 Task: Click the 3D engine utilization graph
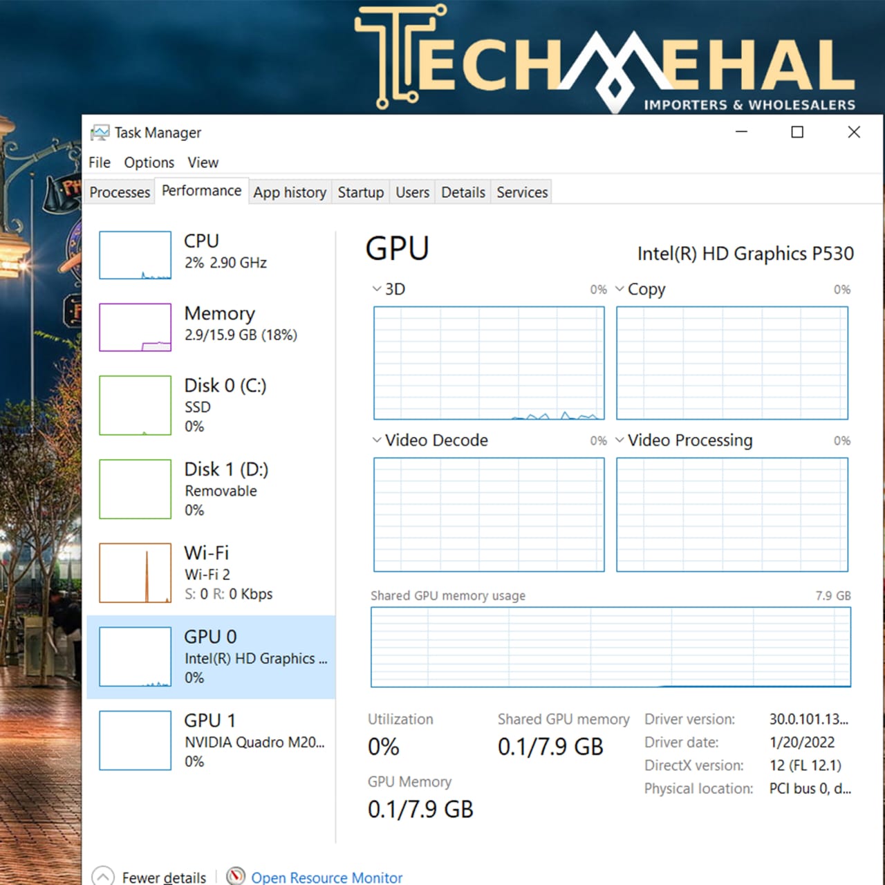point(489,363)
